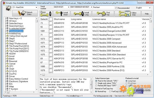The image size is (154, 98).
Task: Select the Long keys radio button
Action: 127,81
